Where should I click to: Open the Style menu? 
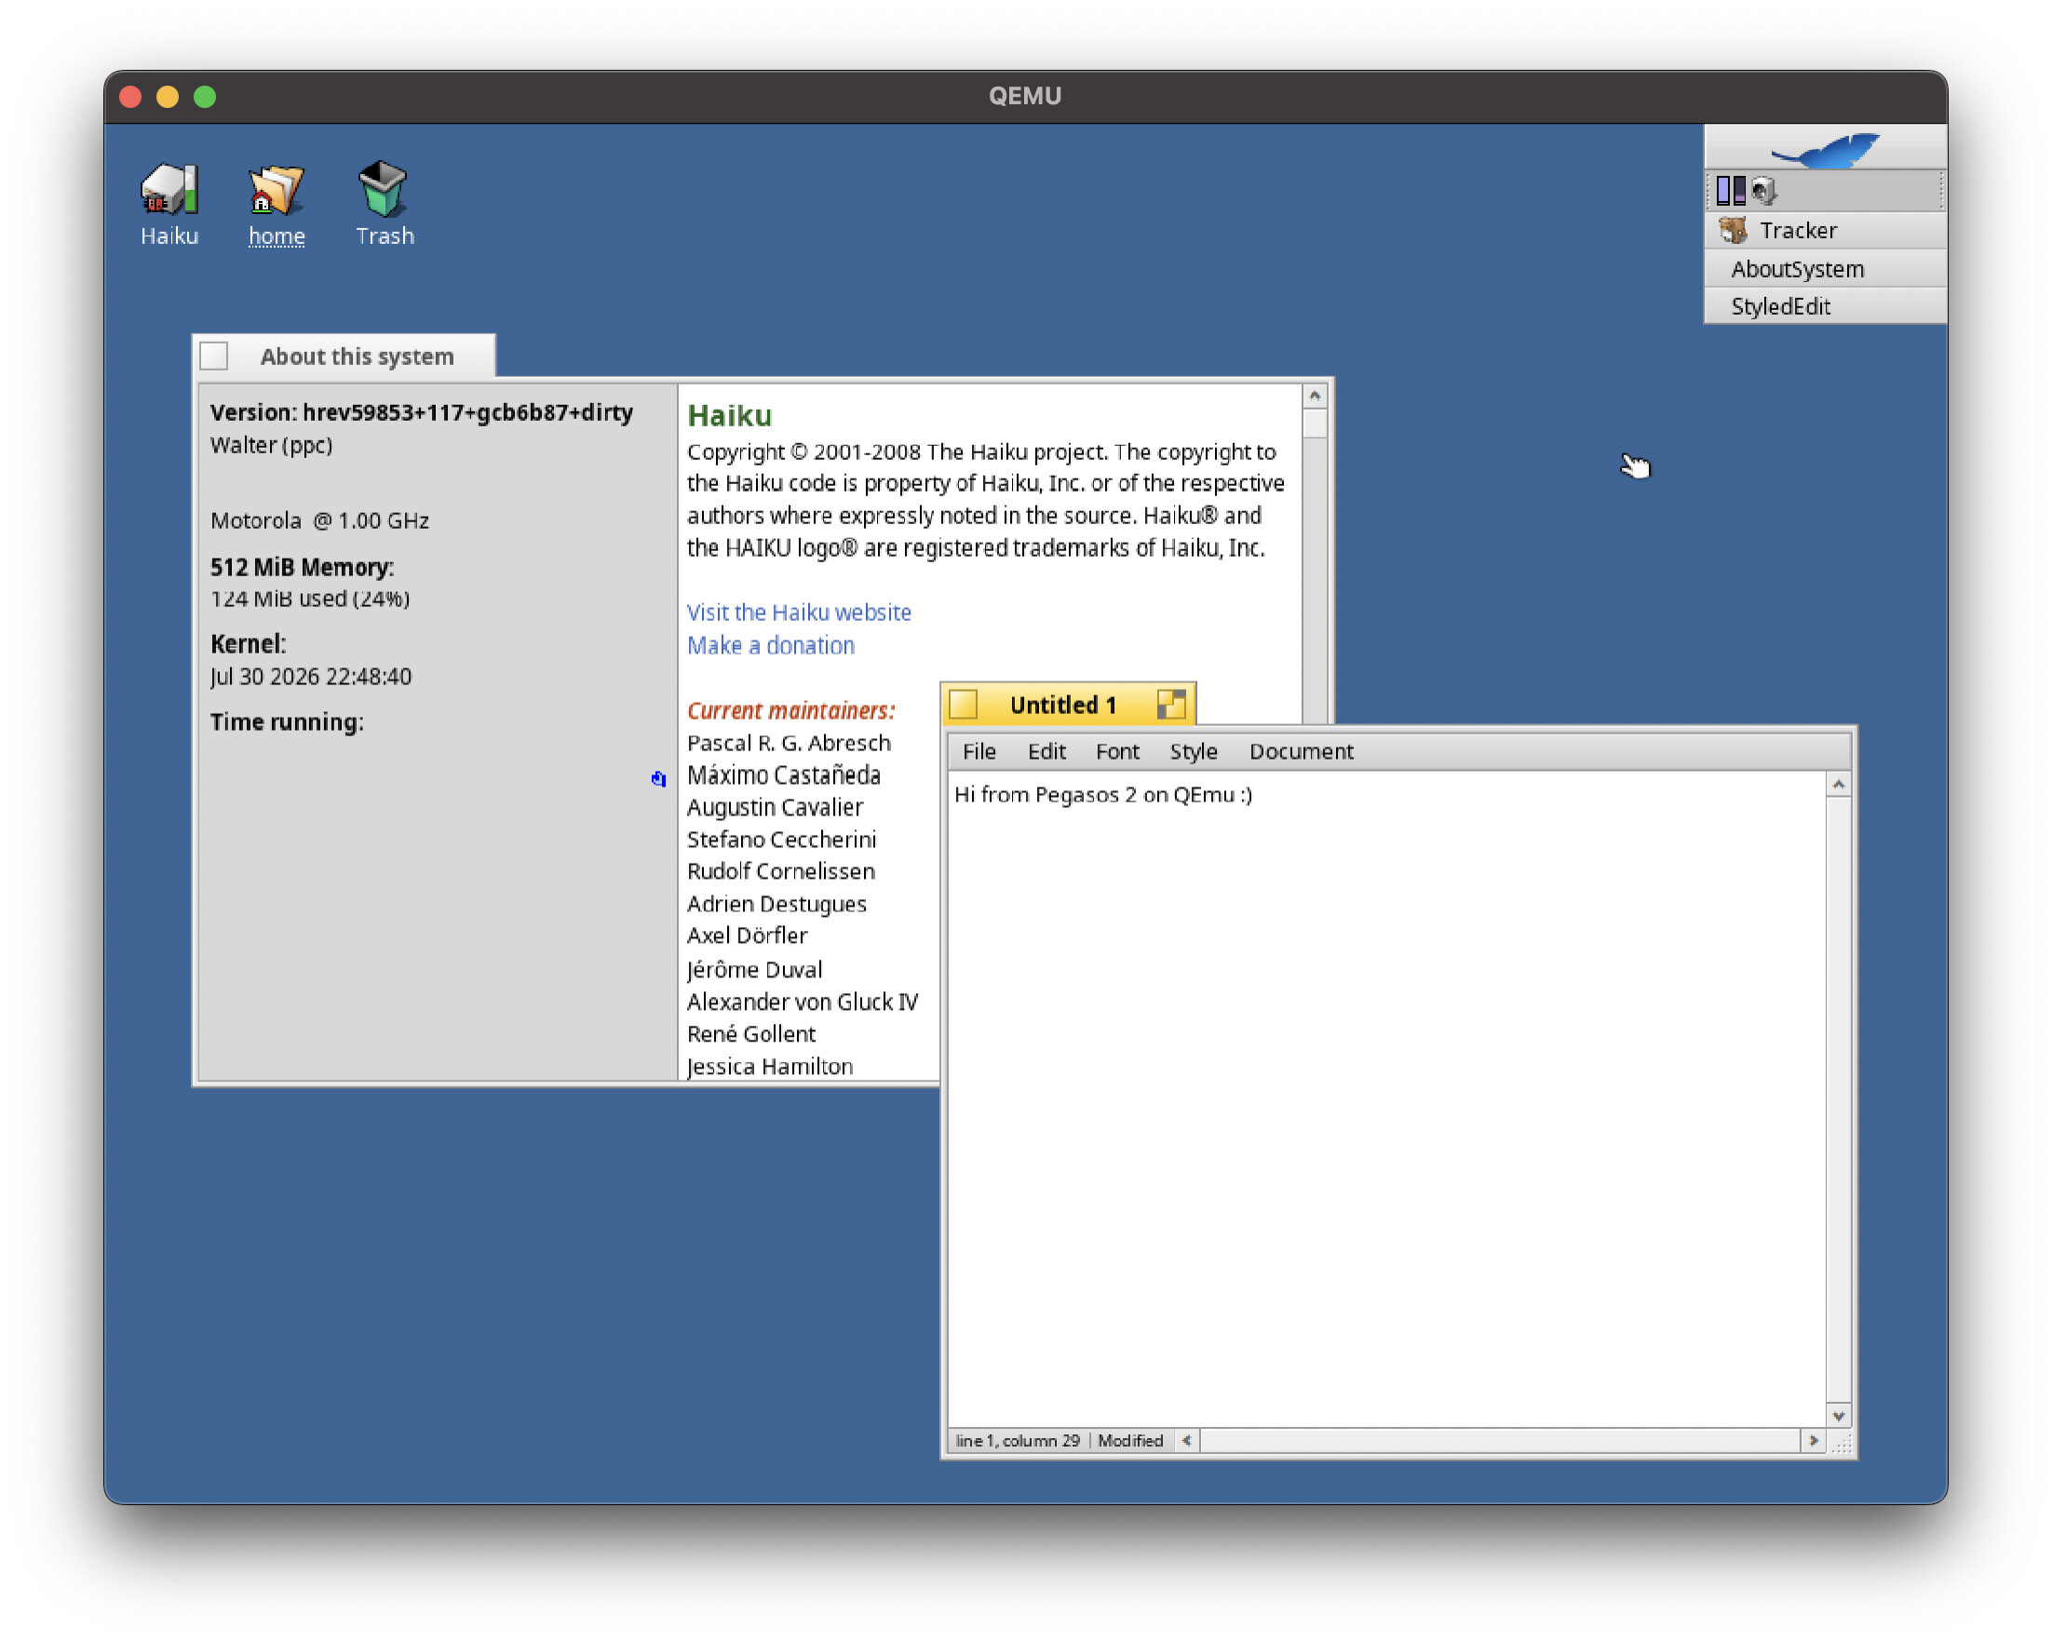1193,751
